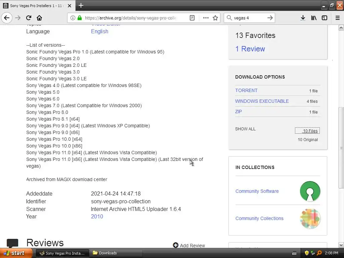This screenshot has height=258, width=344.
Task: Open the Firefox hamburger menu
Action: pyautogui.click(x=338, y=18)
